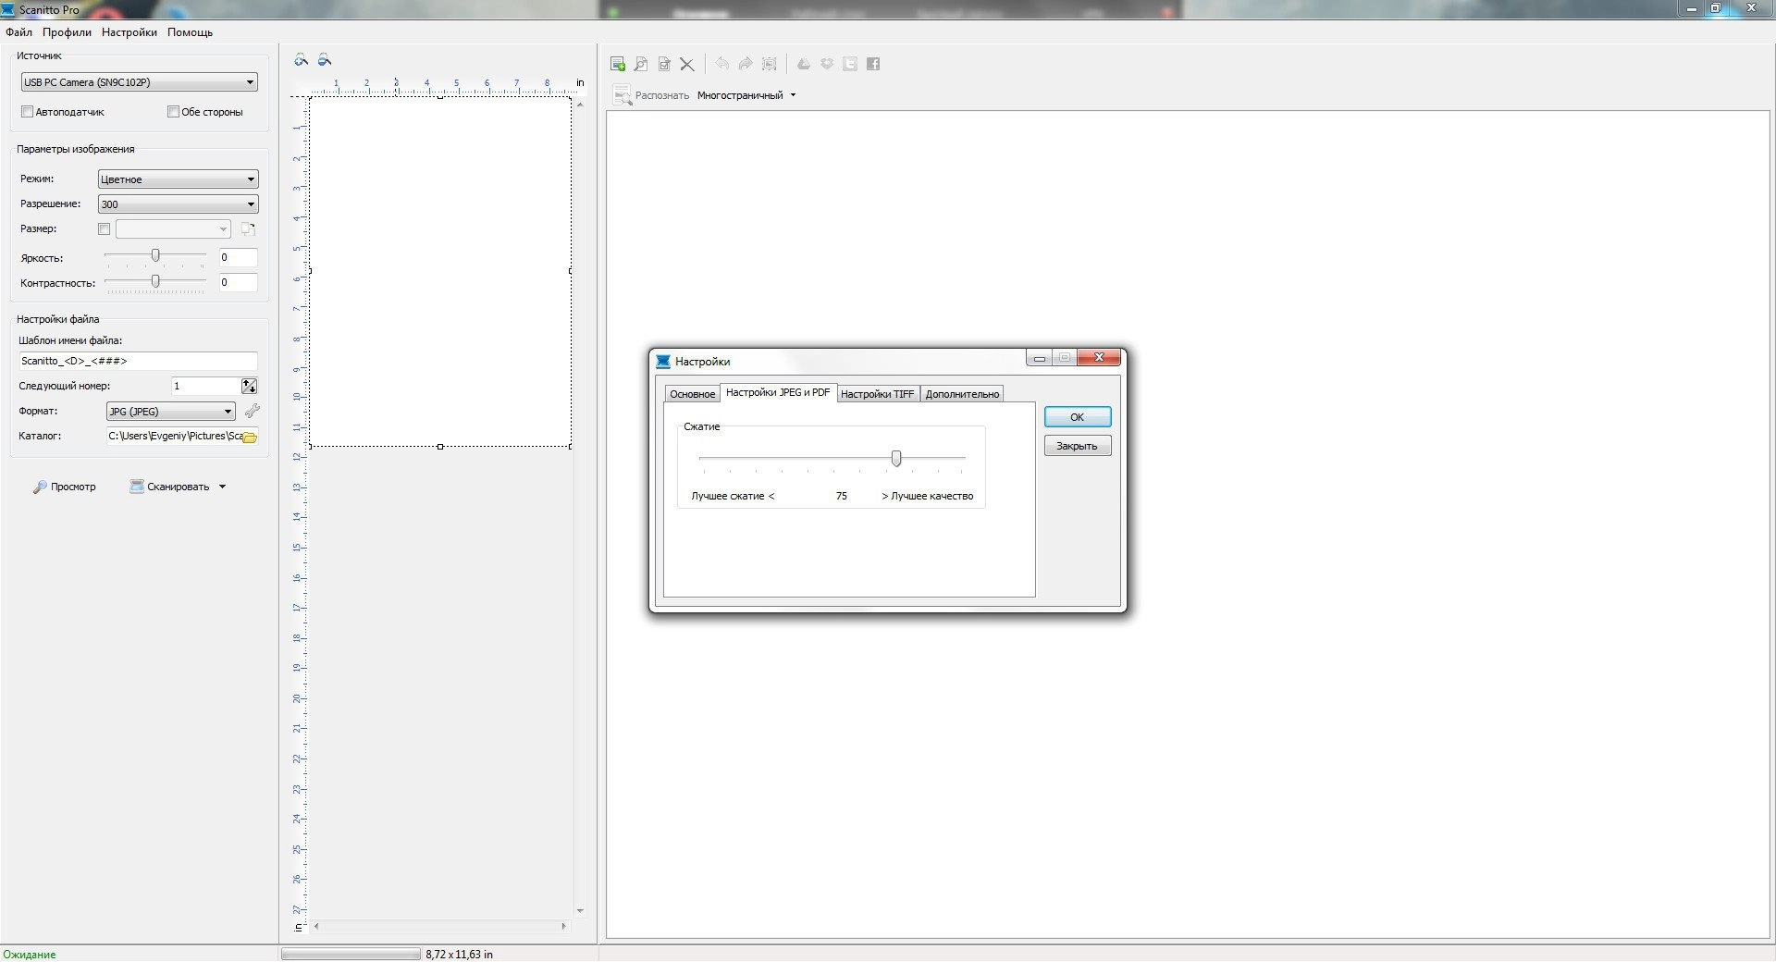Open format settings wrench icon

252,411
